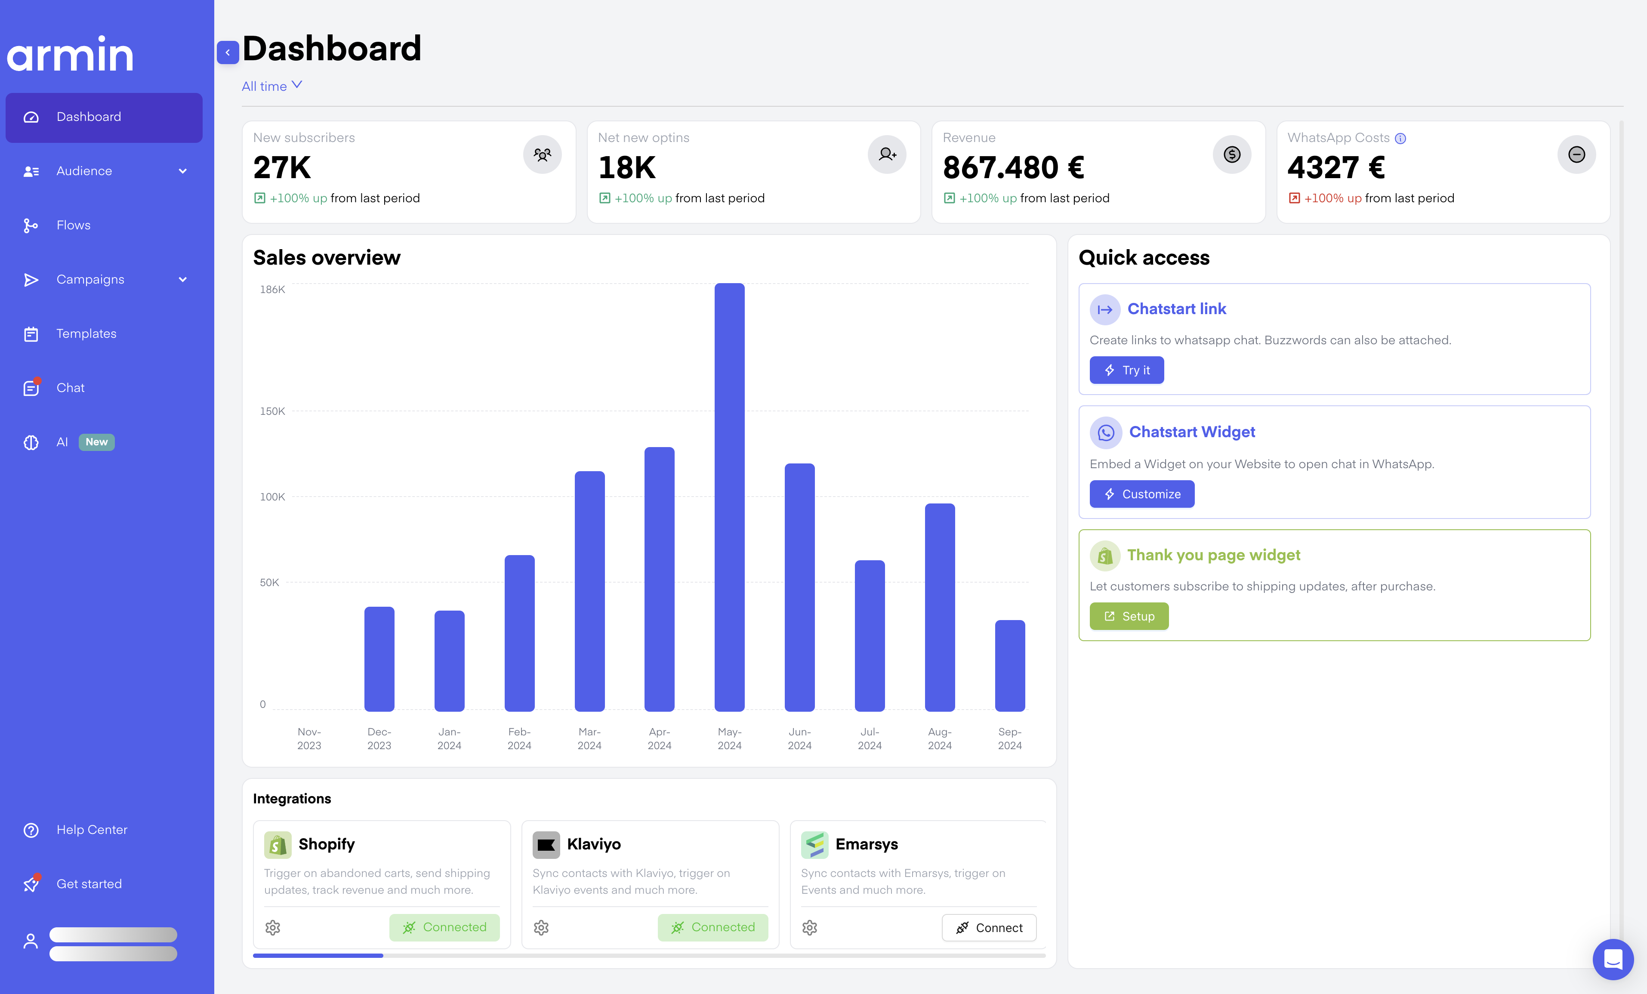Click the integrations horizontal scrollbar
This screenshot has height=994, width=1647.
318,956
